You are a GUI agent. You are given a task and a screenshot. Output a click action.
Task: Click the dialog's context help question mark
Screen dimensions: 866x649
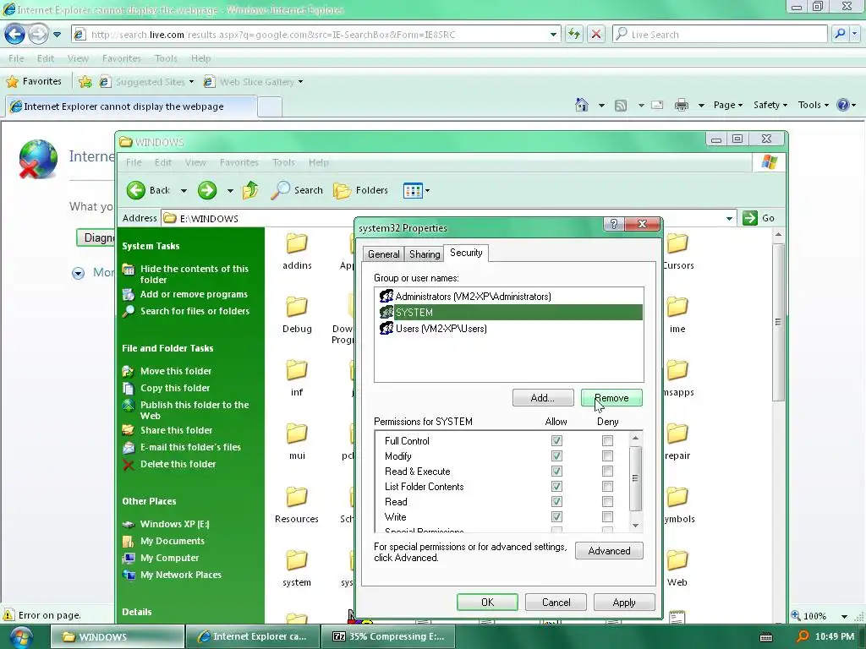pos(614,223)
